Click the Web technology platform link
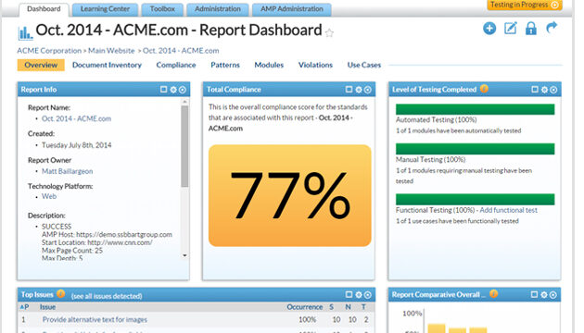 [x=49, y=196]
